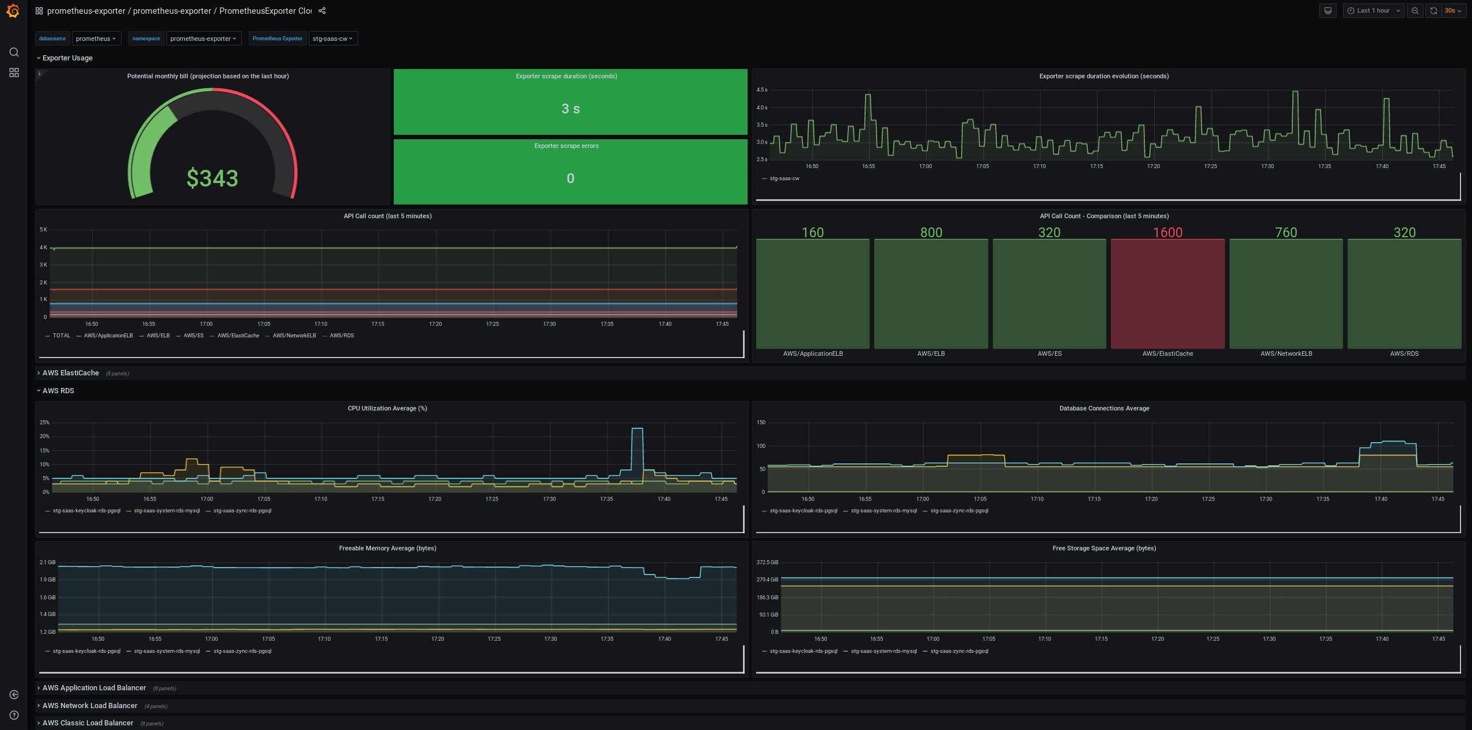
Task: Toggle TOTAL series in API Call count legend
Action: click(61, 336)
